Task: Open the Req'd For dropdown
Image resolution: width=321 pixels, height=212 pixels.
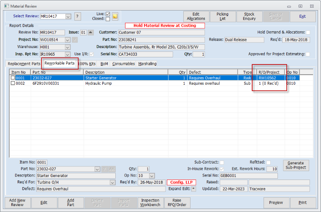Action: (112, 182)
